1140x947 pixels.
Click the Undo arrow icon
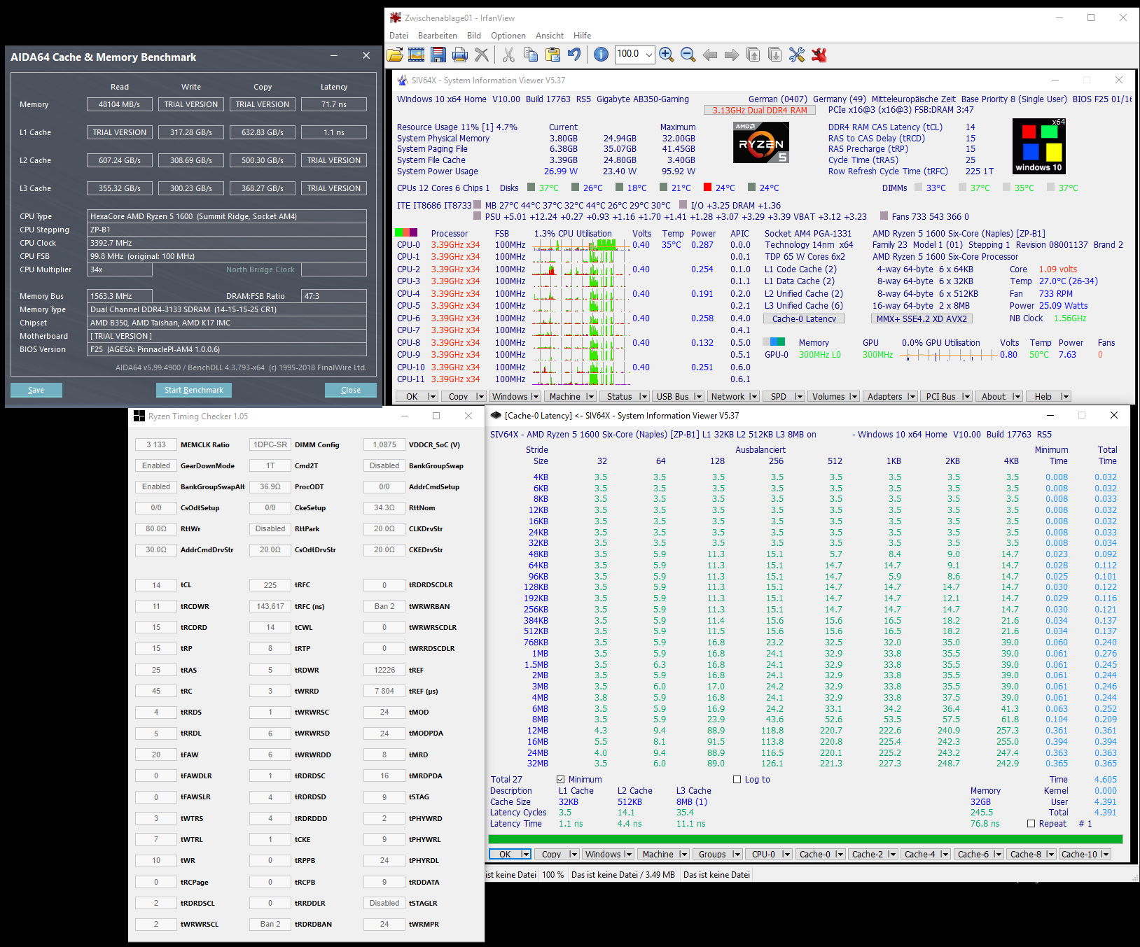coord(574,55)
